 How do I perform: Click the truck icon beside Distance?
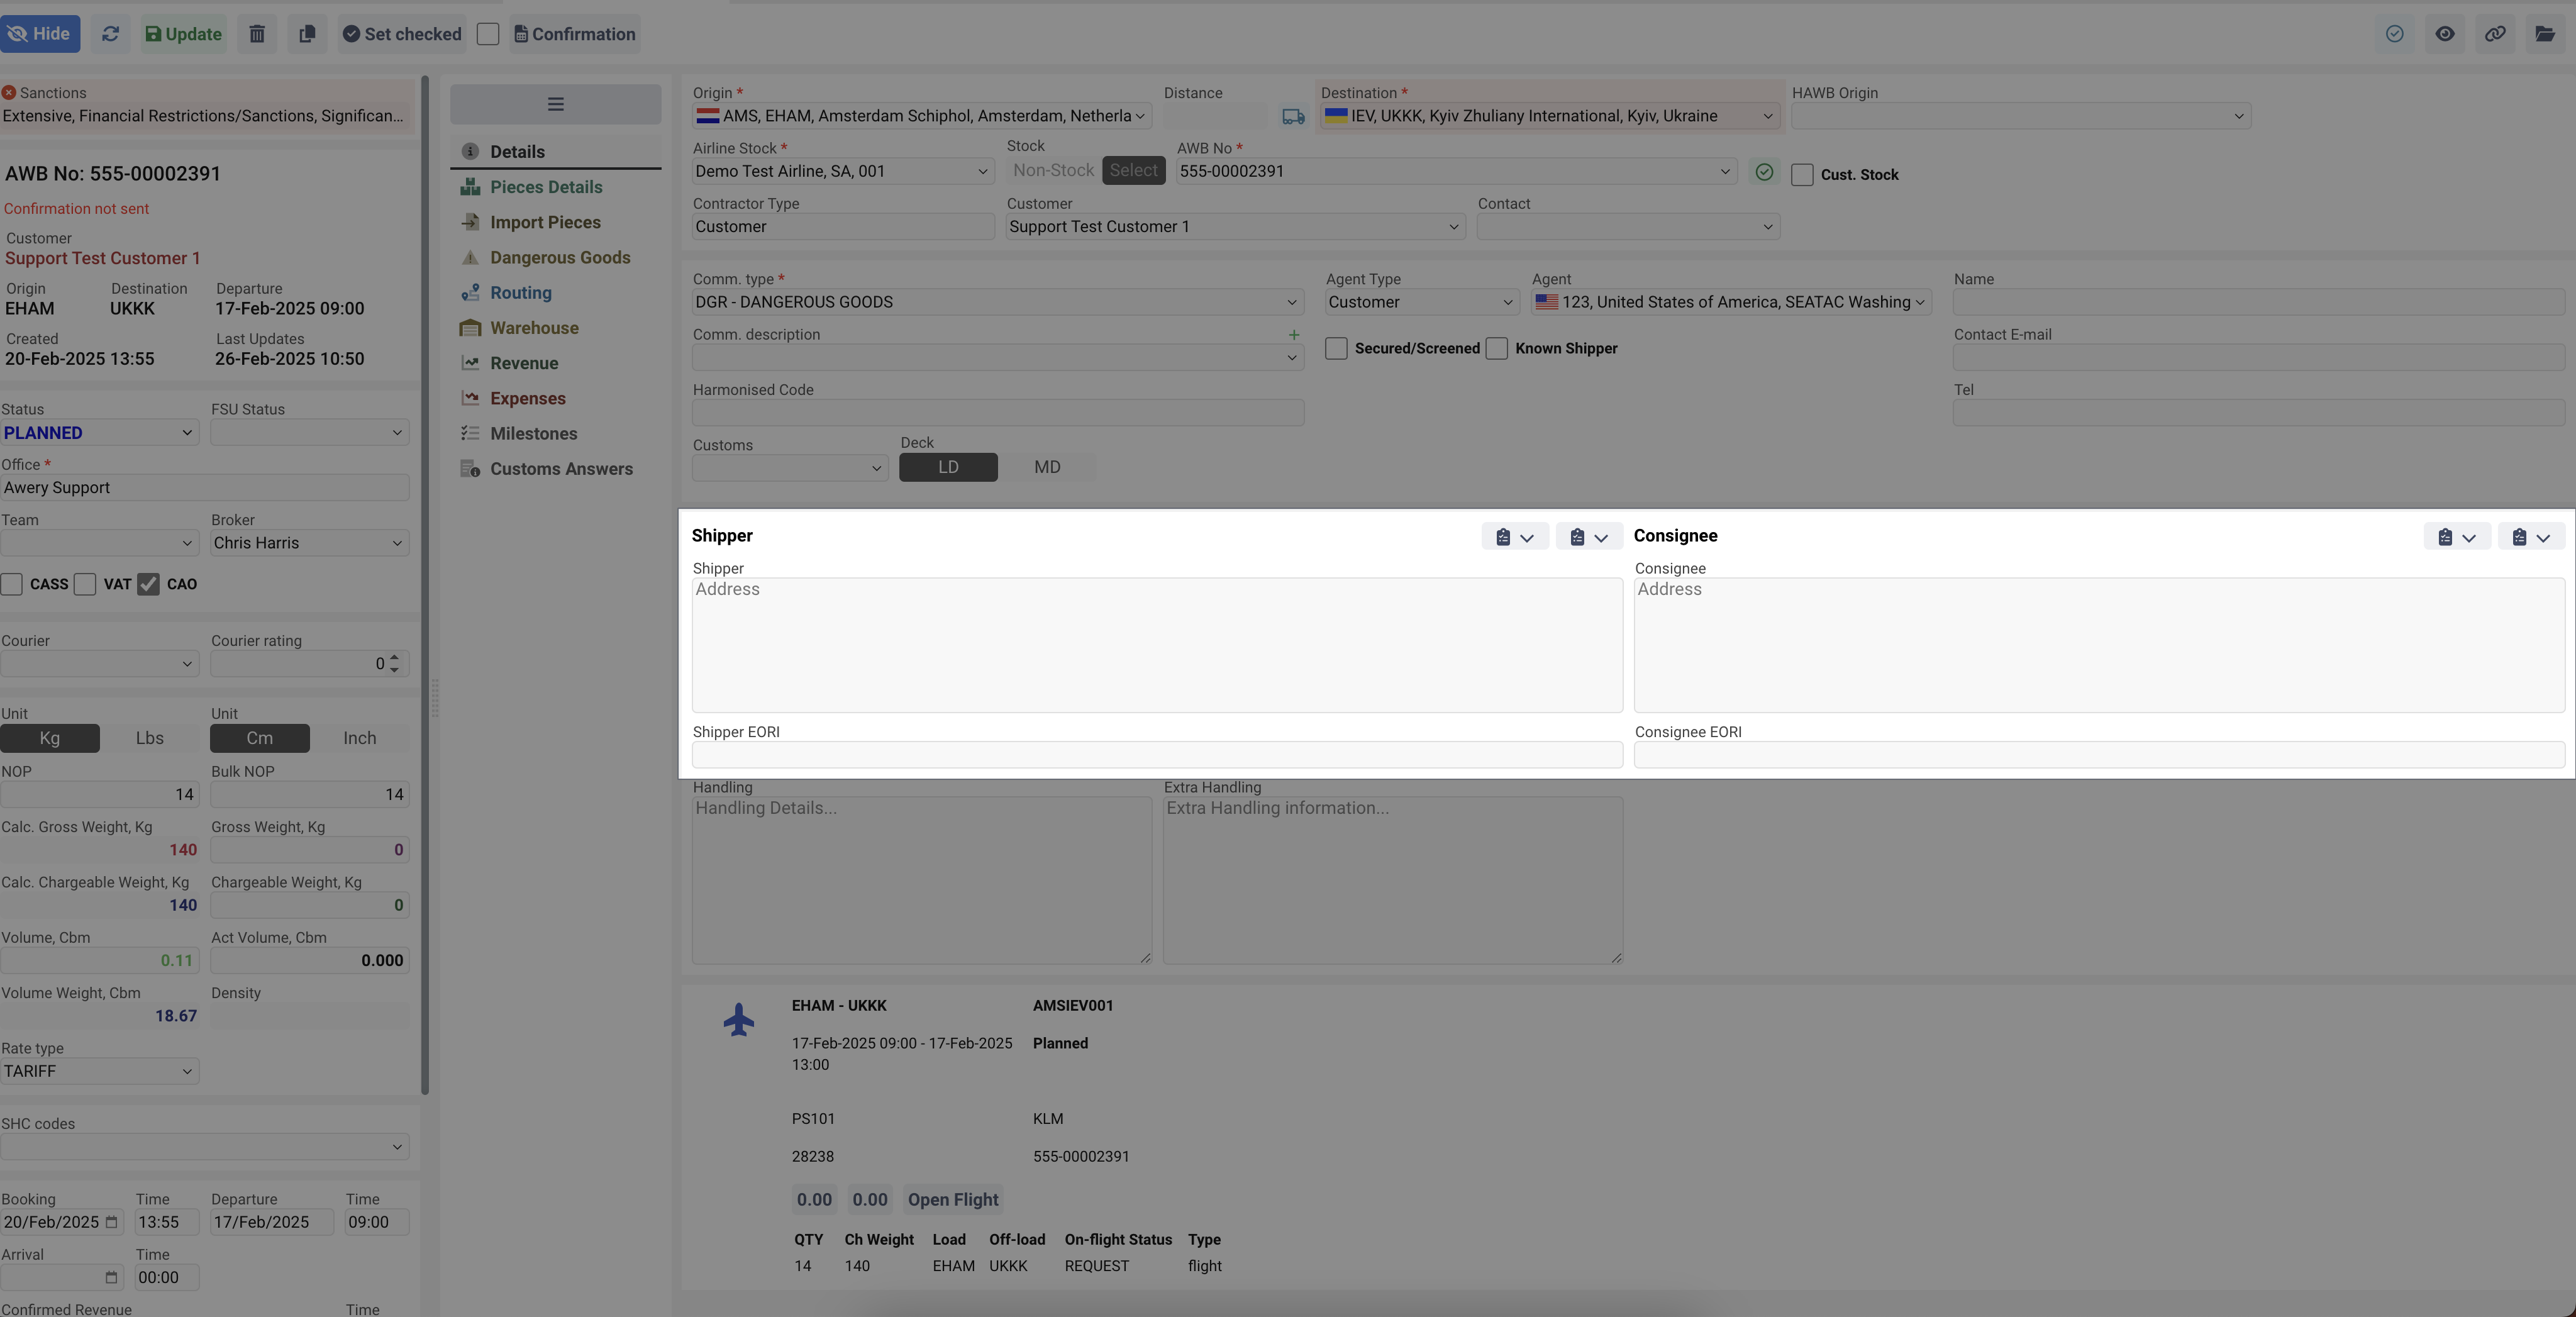coord(1293,117)
